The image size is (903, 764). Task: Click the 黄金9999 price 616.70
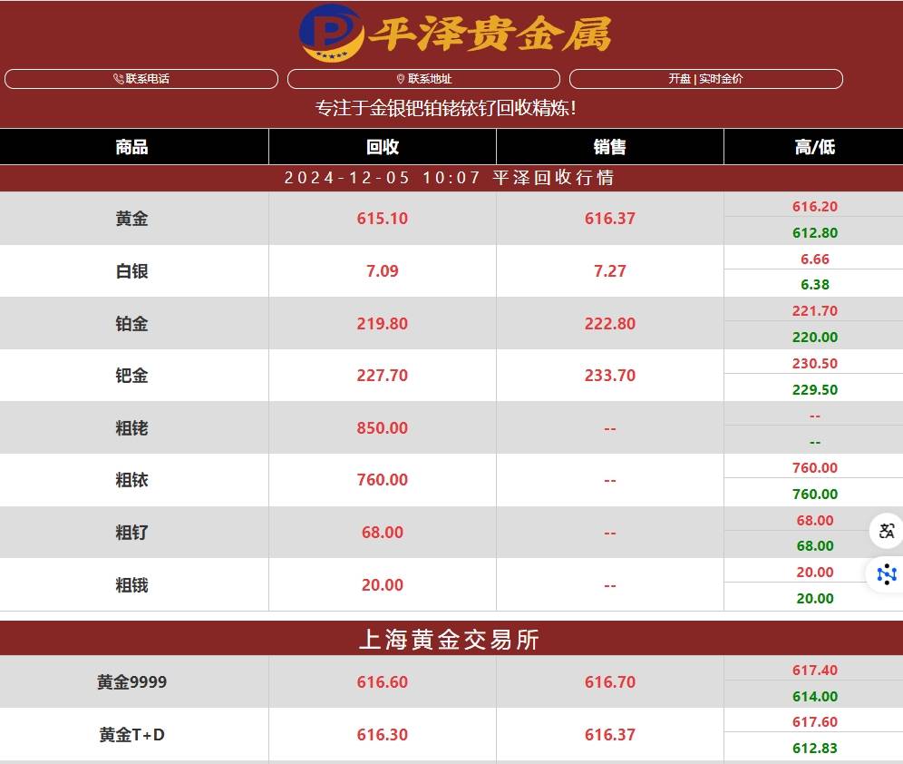(x=610, y=681)
